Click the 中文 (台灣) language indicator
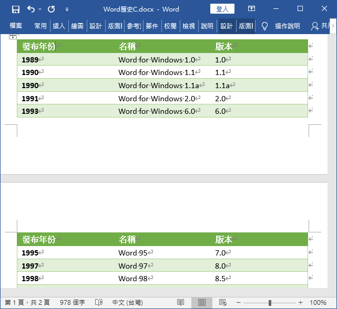337x309 pixels. click(127, 303)
